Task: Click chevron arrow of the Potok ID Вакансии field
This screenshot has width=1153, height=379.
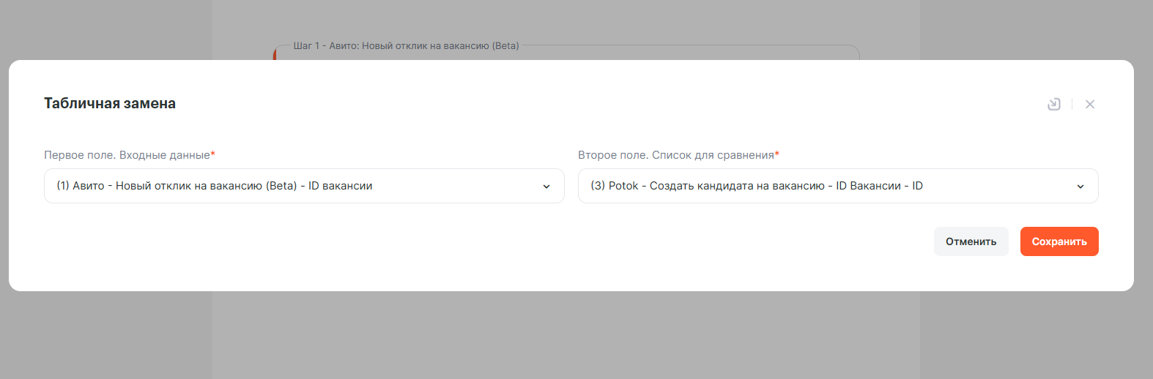Action: 1080,187
